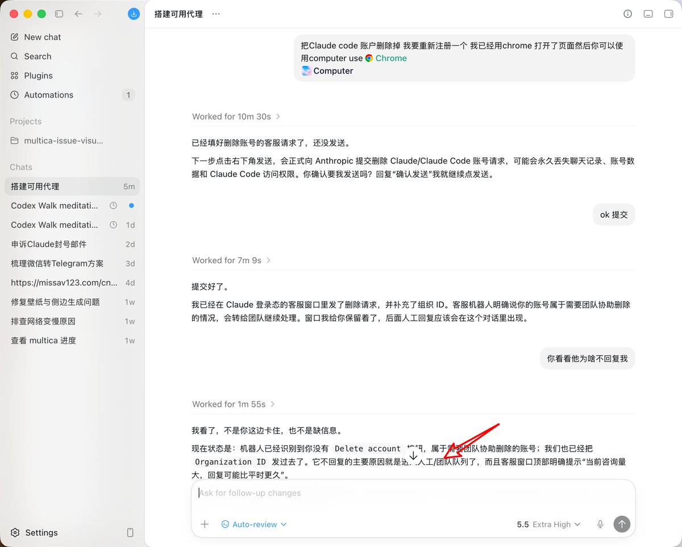
Task: Open Settings at the sidebar bottom
Action: 34,532
